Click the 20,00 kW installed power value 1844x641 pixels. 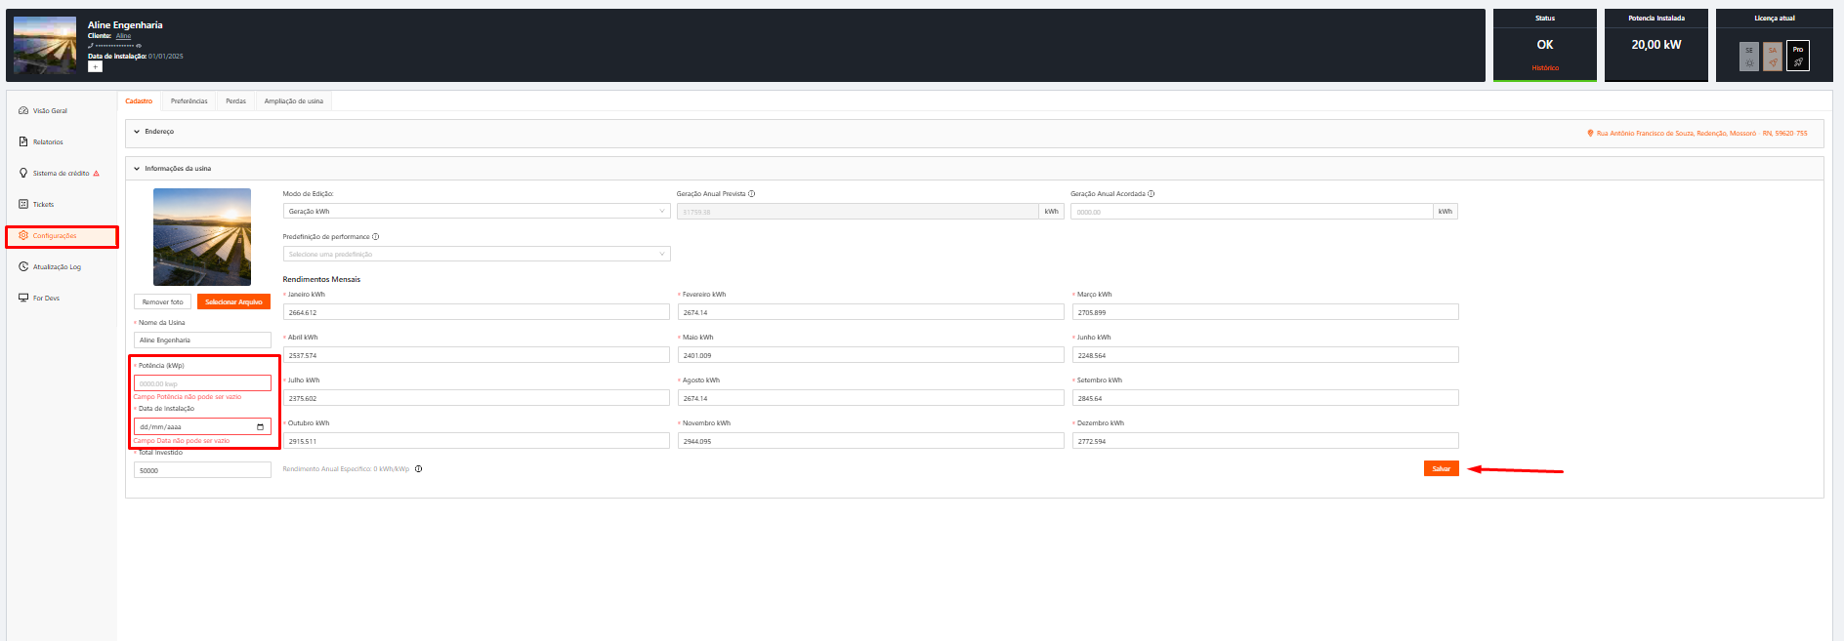click(x=1656, y=45)
